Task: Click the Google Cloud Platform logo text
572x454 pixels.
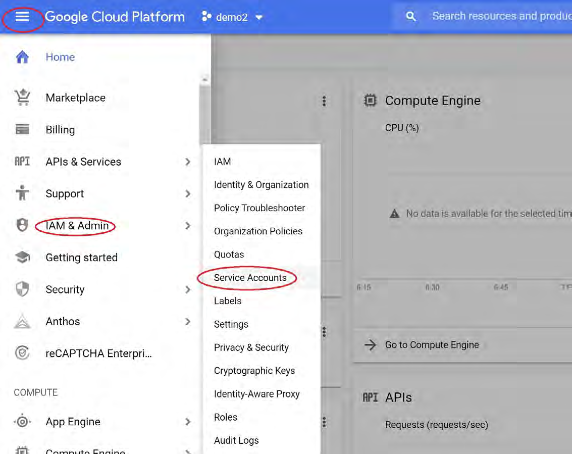Action: (115, 17)
